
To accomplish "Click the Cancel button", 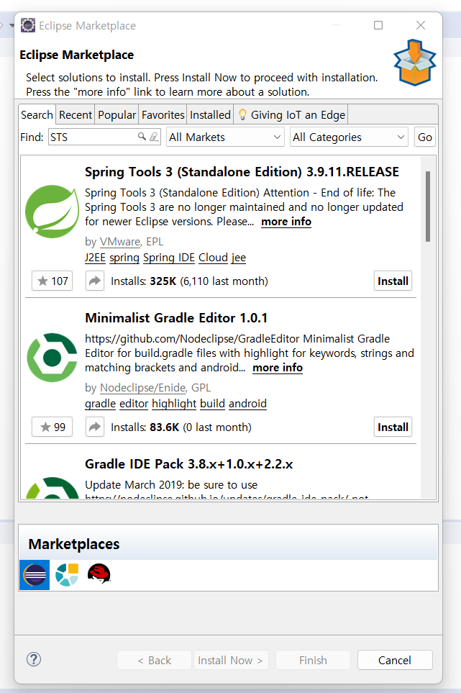I will 395,660.
